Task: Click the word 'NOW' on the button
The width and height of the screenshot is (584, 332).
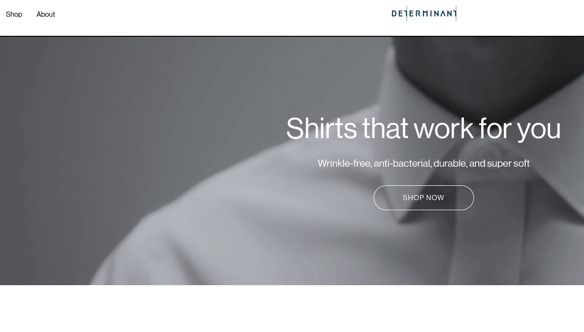Action: point(435,198)
